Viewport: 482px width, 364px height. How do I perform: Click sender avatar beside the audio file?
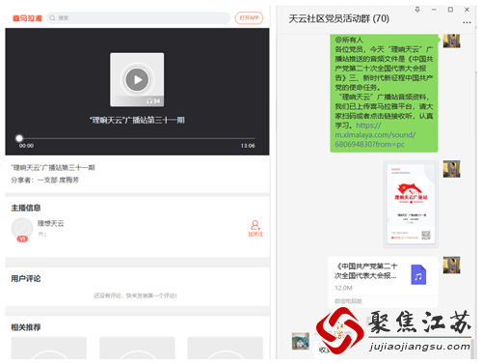[x=451, y=266]
